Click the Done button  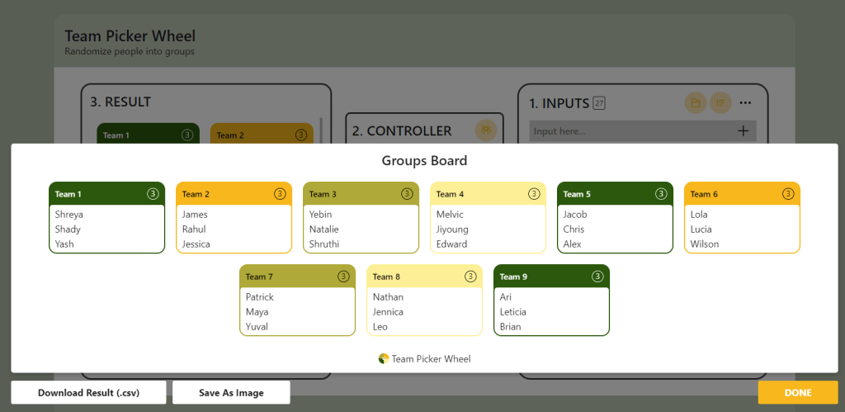[x=797, y=393]
